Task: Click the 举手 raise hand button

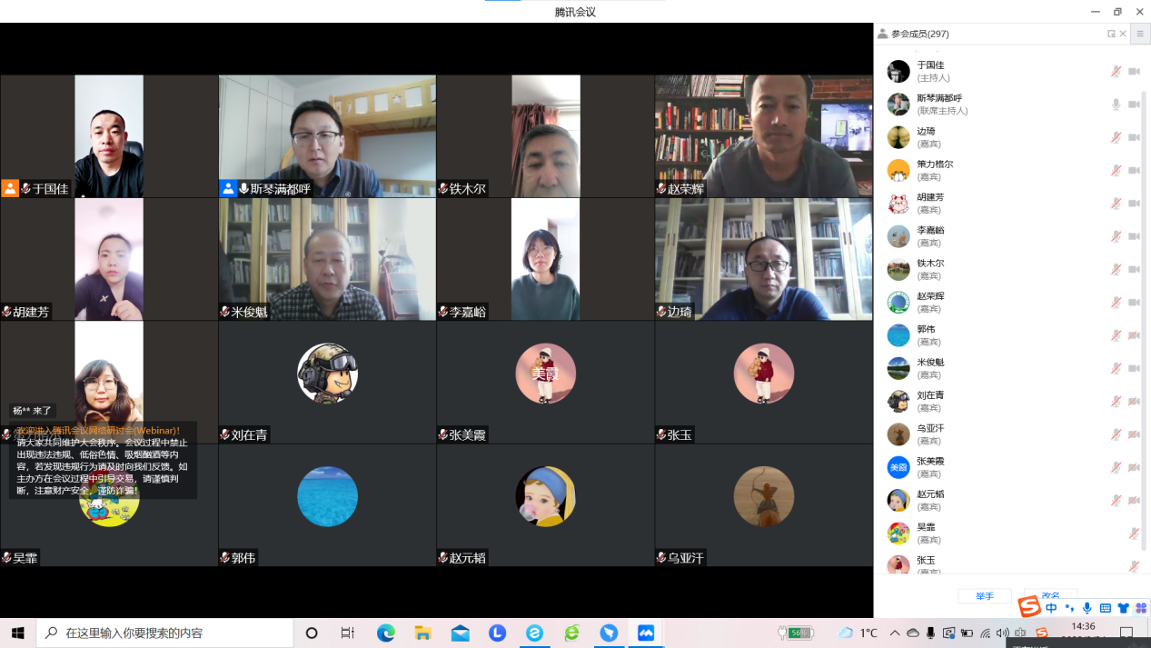Action: [985, 596]
